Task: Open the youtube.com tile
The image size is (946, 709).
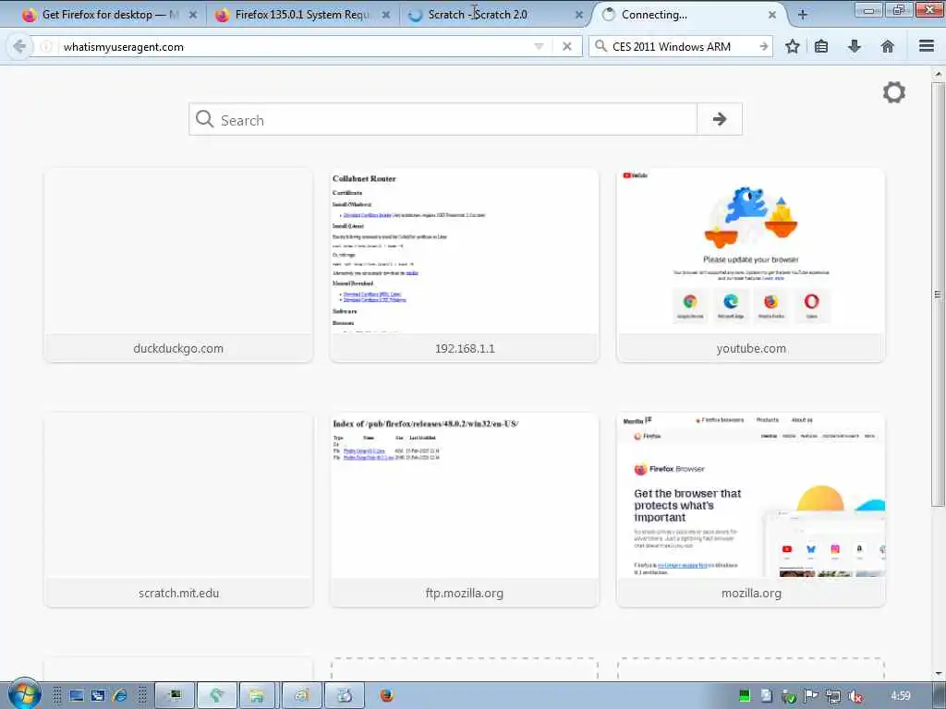Action: point(751,265)
